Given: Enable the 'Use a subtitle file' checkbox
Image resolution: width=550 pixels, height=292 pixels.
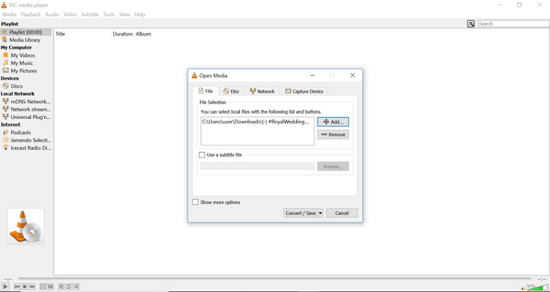Looking at the screenshot, I should 202,155.
